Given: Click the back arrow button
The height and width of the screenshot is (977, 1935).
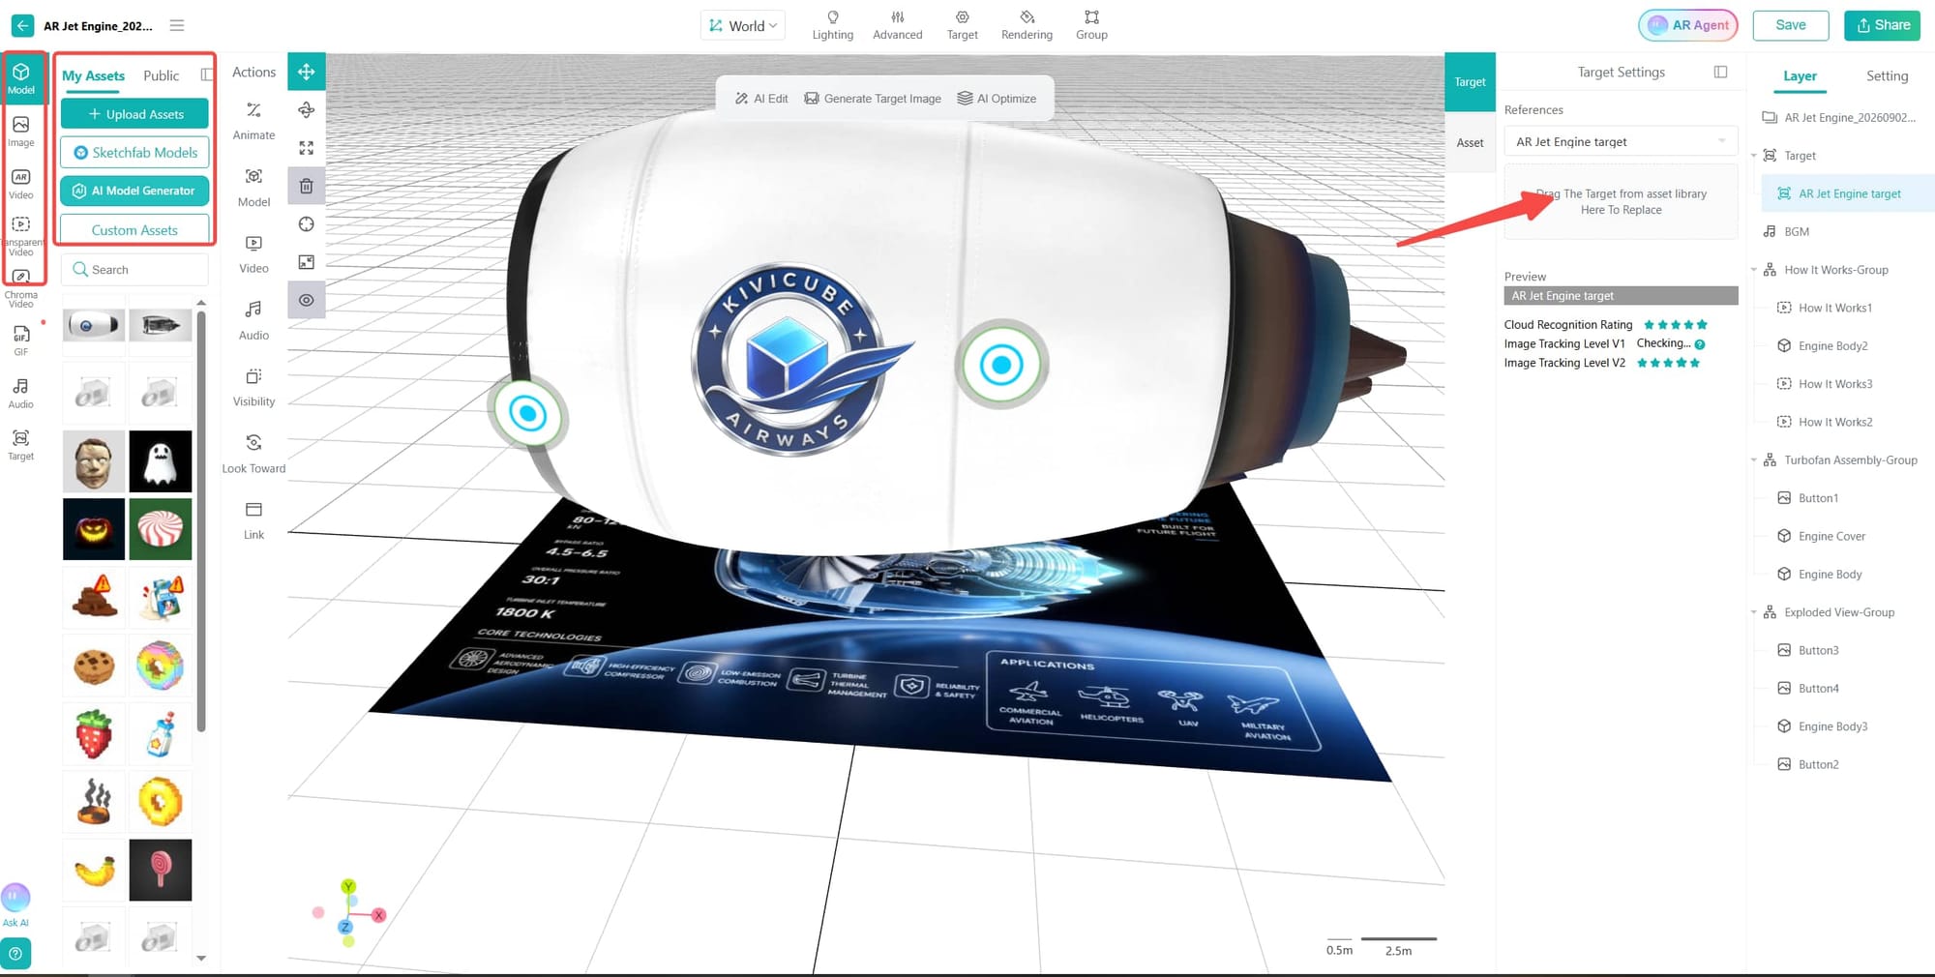Looking at the screenshot, I should click(22, 26).
